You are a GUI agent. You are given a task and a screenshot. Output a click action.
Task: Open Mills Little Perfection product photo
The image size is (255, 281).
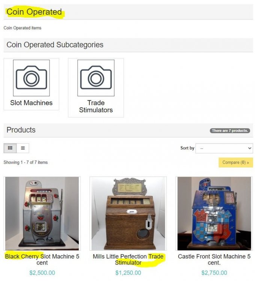click(x=128, y=214)
